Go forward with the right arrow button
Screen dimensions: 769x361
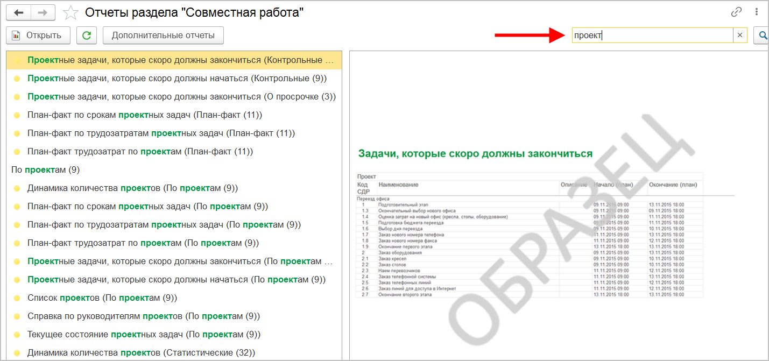pyautogui.click(x=43, y=12)
